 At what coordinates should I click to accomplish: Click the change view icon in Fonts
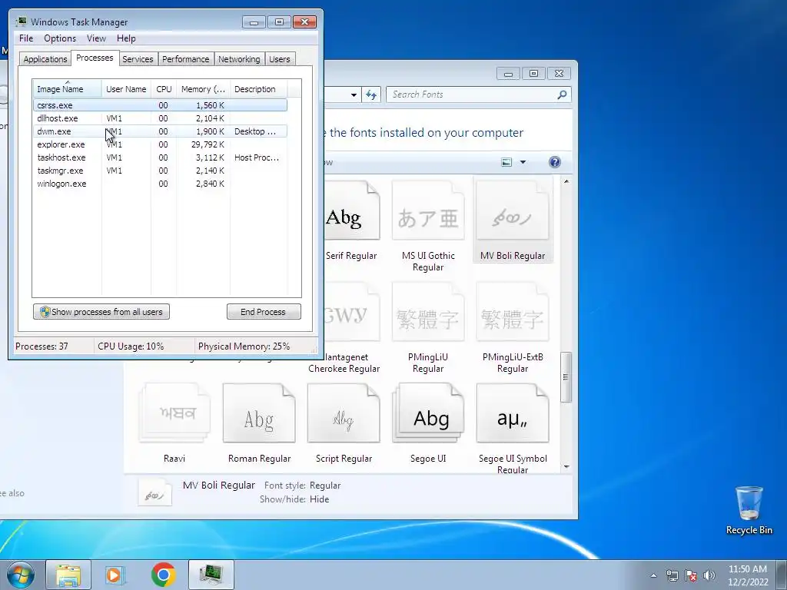(x=507, y=162)
